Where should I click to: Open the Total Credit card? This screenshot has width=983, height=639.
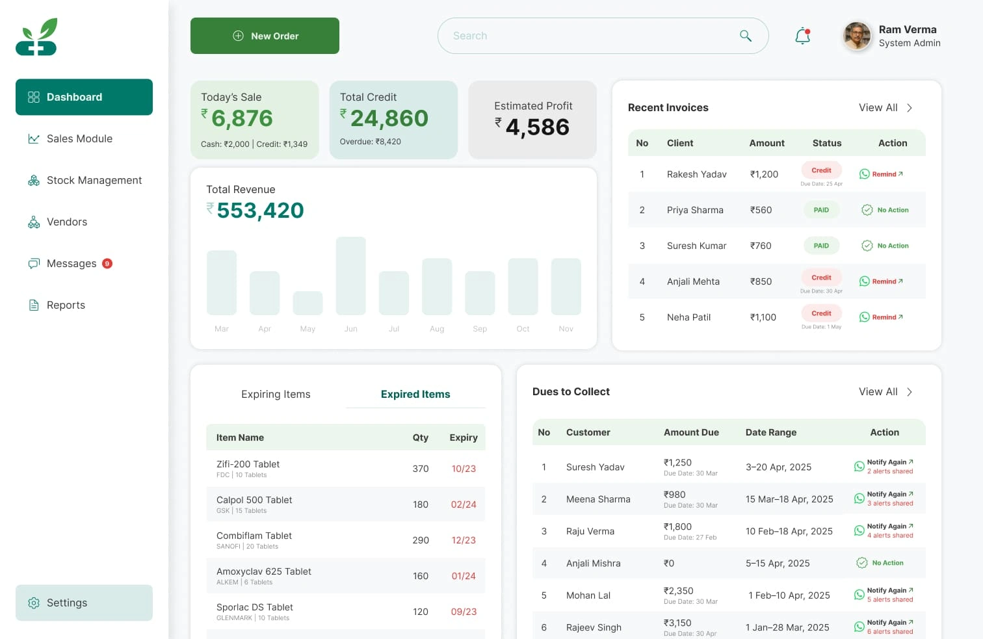click(393, 120)
